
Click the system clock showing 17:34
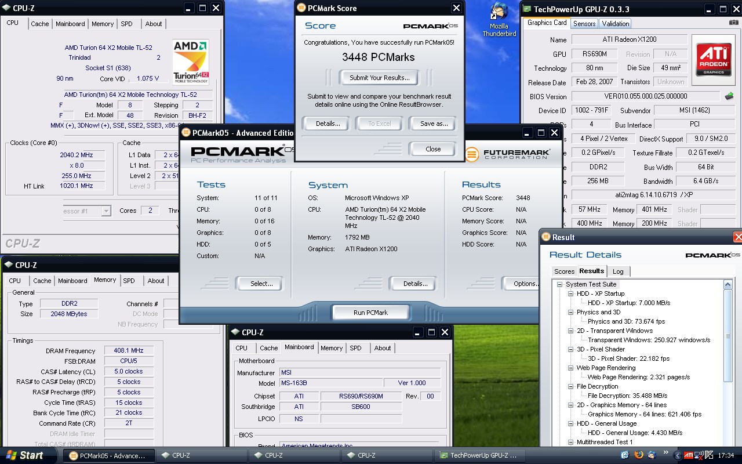click(x=726, y=455)
